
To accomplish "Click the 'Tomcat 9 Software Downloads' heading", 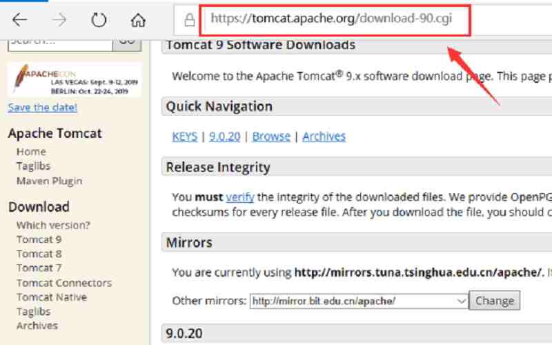I will point(261,45).
